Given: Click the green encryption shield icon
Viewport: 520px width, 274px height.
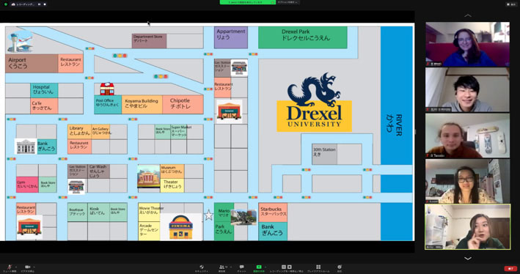Looking at the screenshot, I should coord(6,4).
